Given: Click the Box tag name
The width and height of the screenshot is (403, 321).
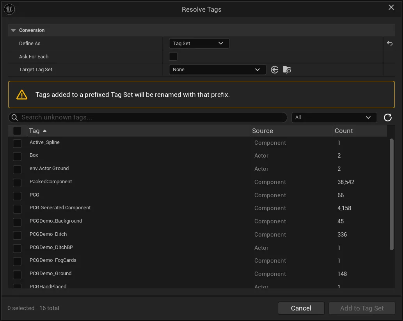Looking at the screenshot, I should 34,155.
